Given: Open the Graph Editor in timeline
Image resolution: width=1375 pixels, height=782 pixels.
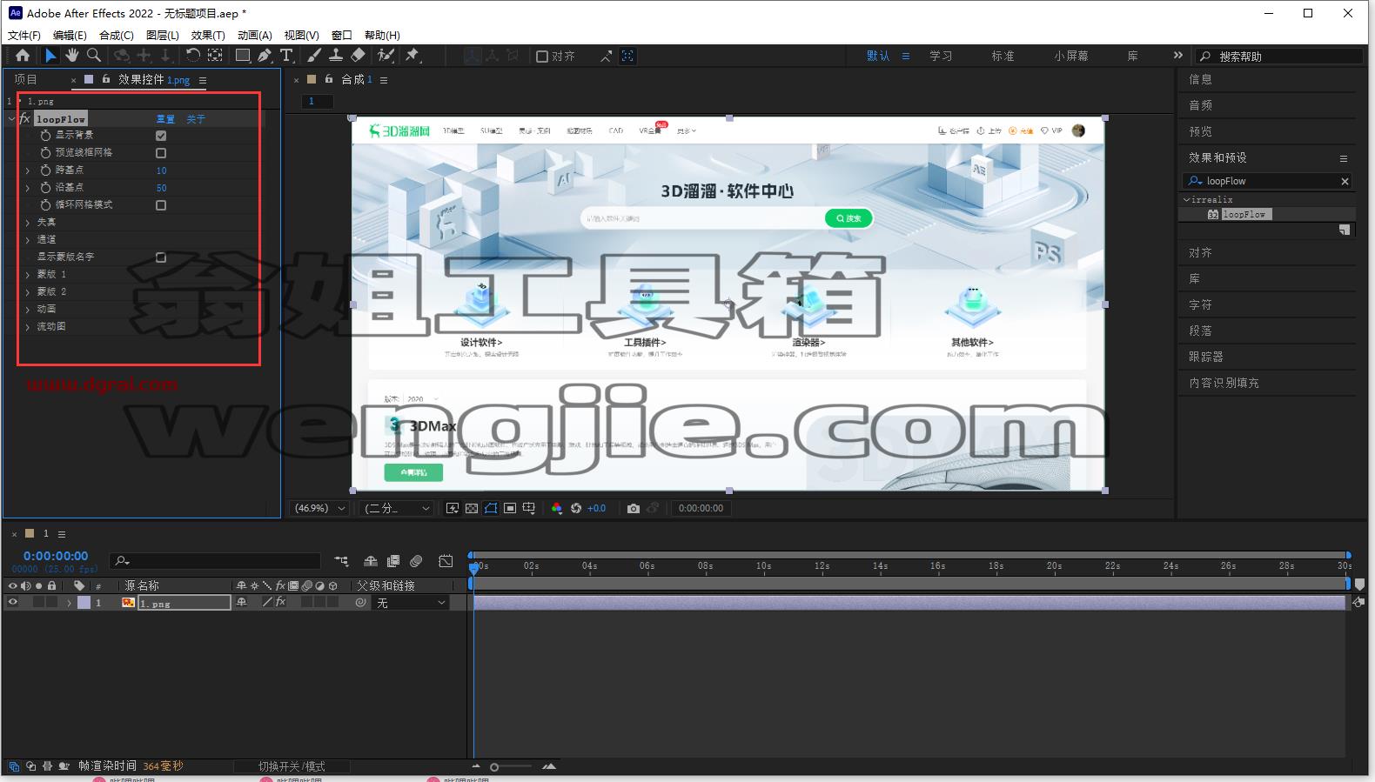Looking at the screenshot, I should coord(446,561).
